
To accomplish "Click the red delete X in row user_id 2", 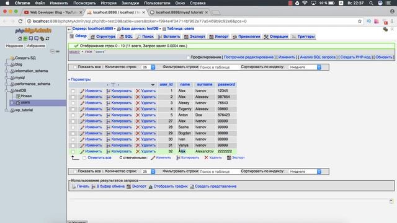I will [138, 97].
